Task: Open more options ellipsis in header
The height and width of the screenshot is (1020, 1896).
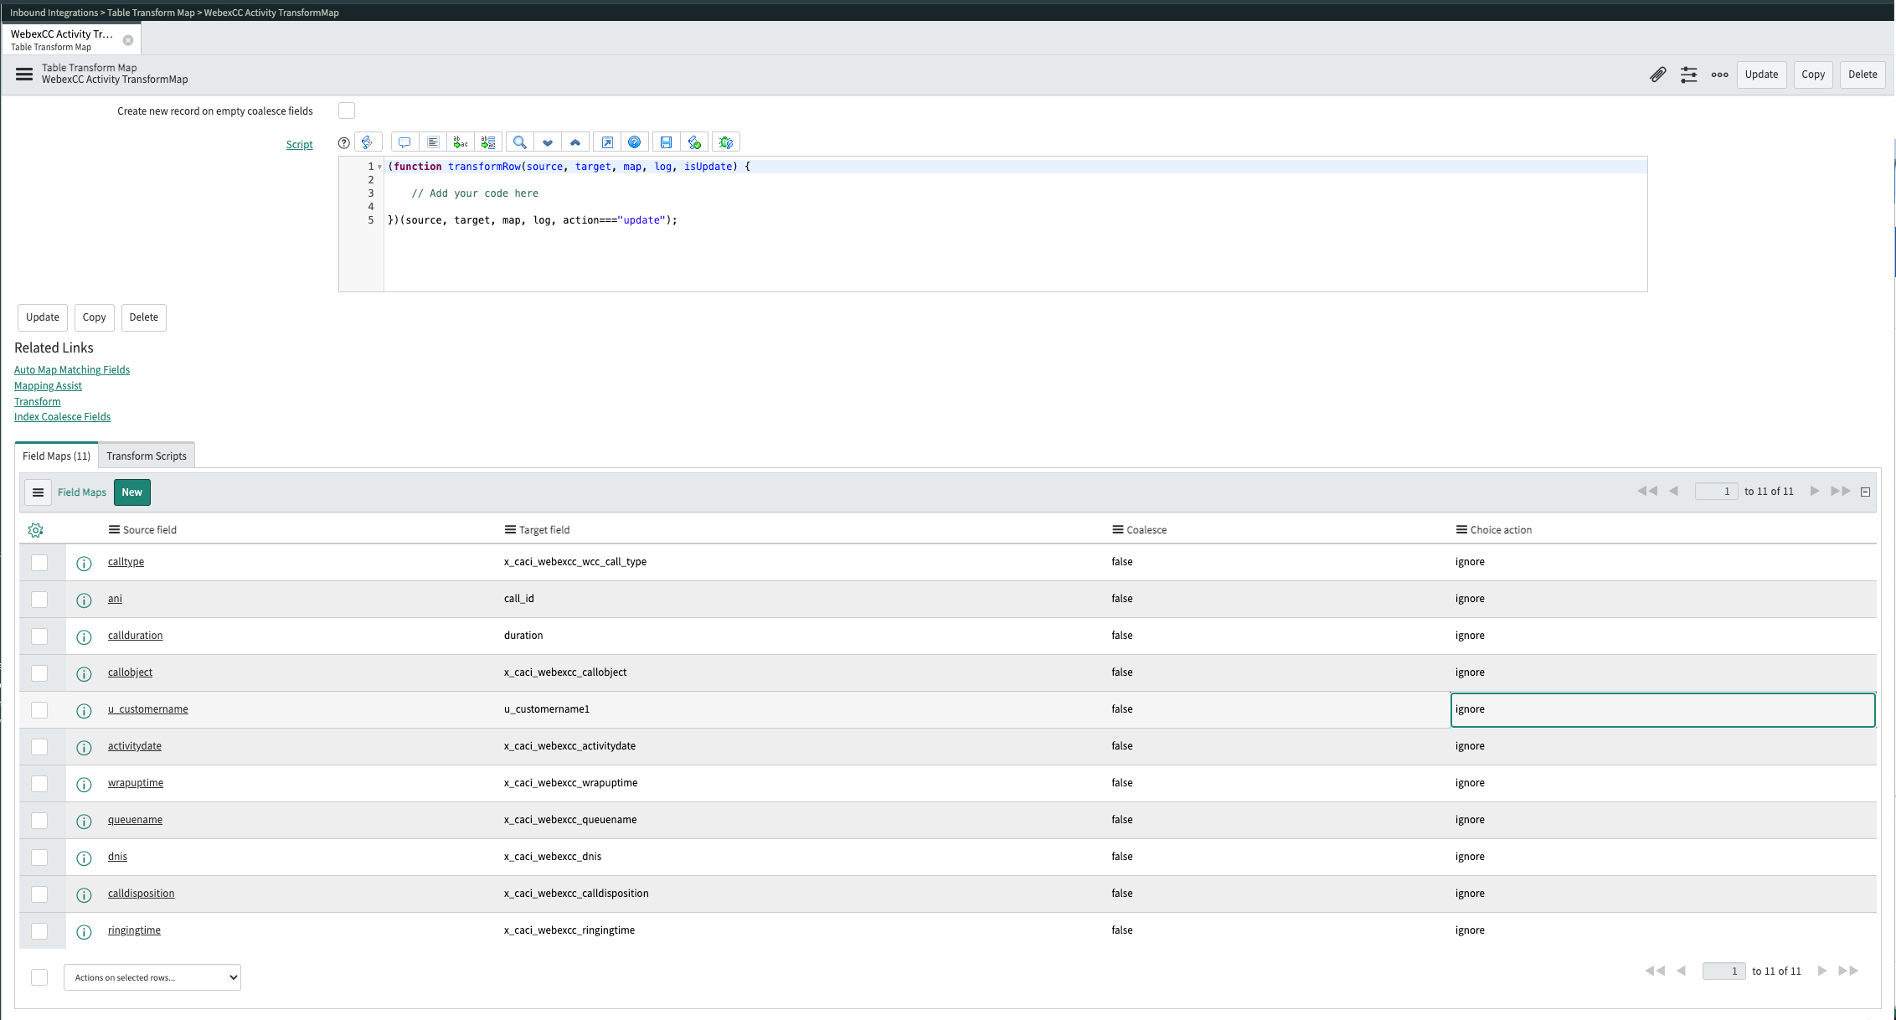Action: tap(1719, 75)
